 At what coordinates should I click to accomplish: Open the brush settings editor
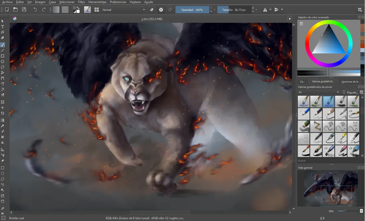87,10
